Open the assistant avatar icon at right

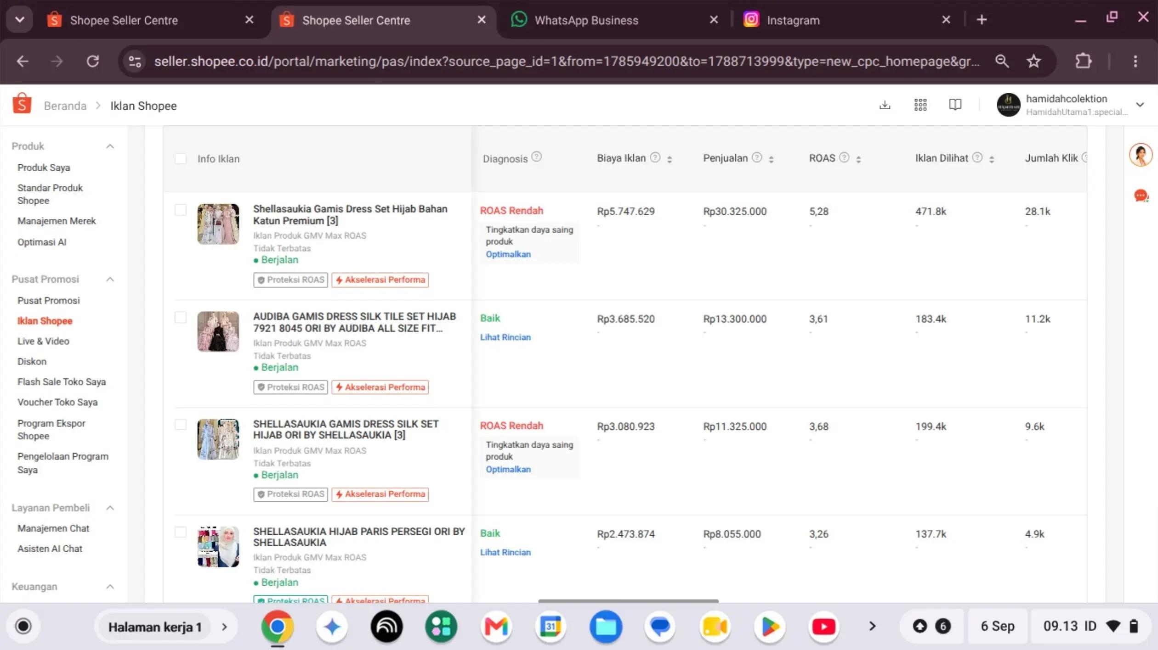[1141, 155]
